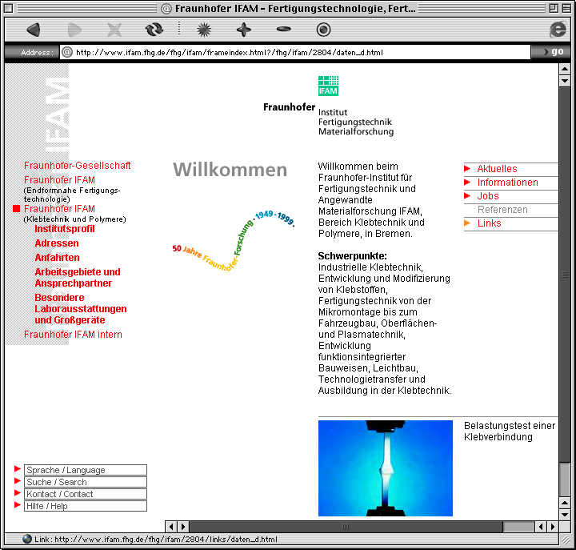This screenshot has width=576, height=550.
Task: Click the green IFAM logo
Action: click(328, 86)
